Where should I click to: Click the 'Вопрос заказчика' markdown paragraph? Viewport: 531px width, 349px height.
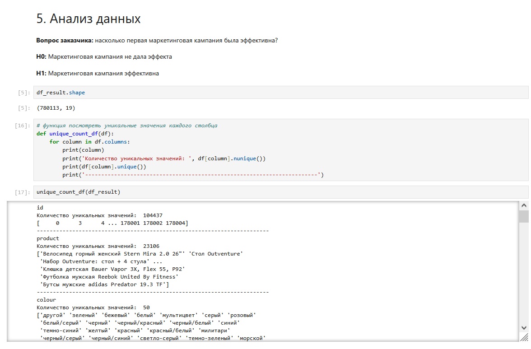click(x=157, y=41)
